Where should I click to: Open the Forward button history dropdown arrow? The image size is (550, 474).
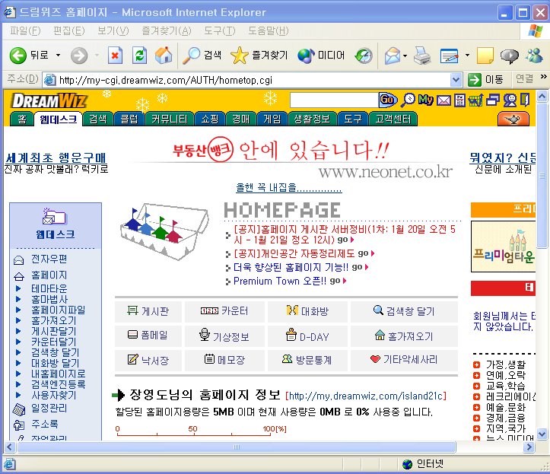point(97,56)
